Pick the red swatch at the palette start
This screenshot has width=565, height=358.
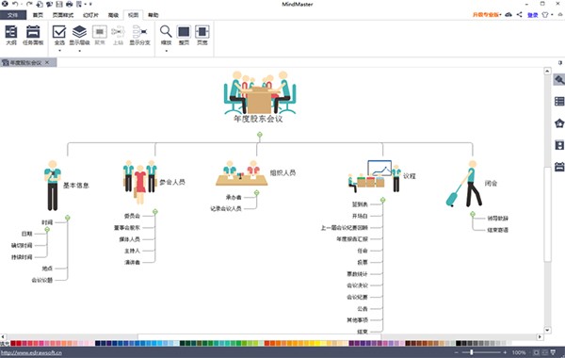[x=13, y=343]
